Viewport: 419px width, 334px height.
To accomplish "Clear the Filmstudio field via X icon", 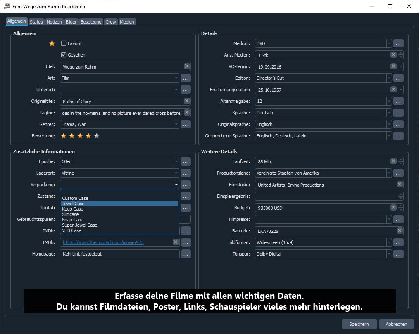I will coord(400,185).
